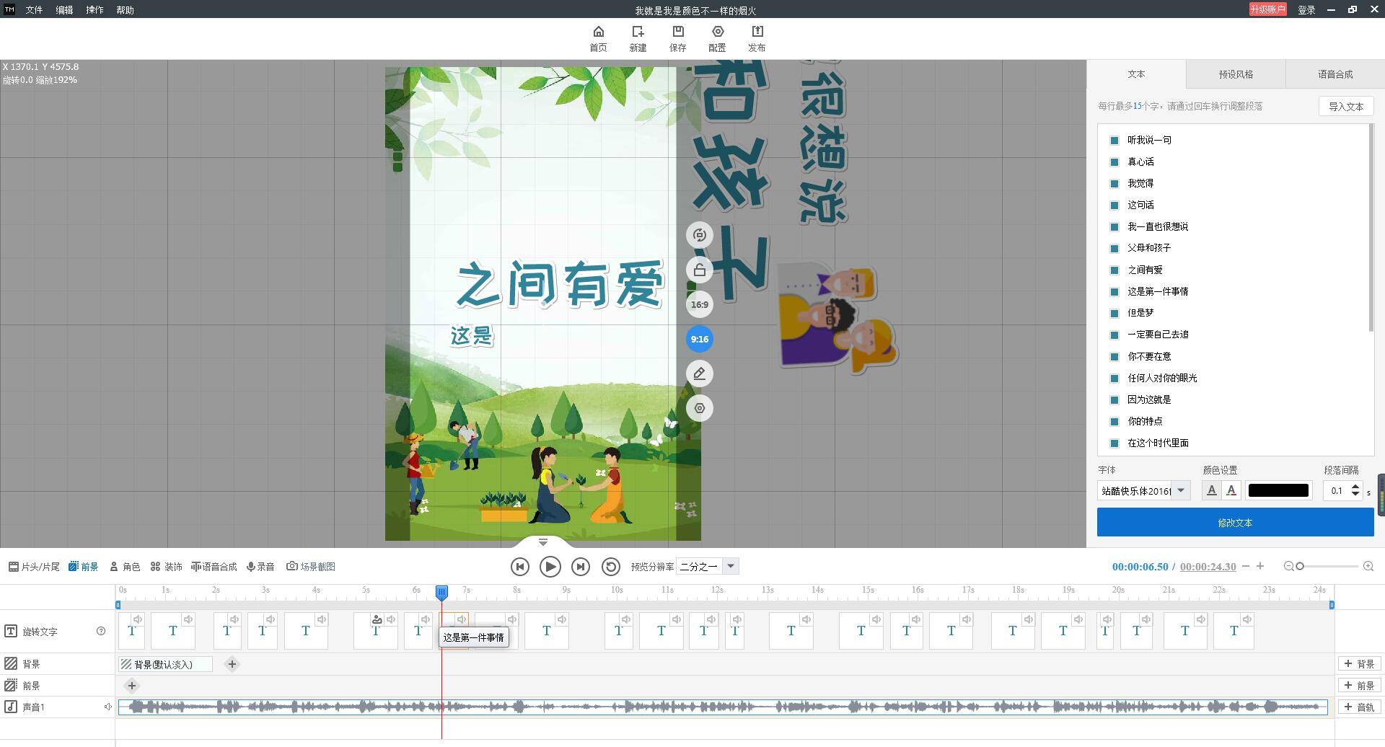Click the 导入文本 button
The height and width of the screenshot is (747, 1385).
tap(1346, 106)
